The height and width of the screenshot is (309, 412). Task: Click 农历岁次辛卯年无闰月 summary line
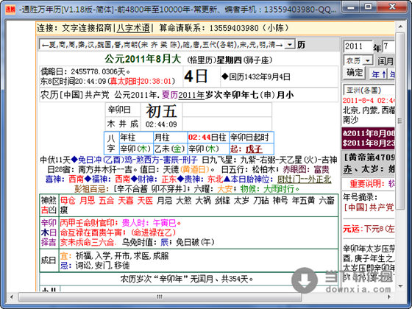(x=187, y=279)
